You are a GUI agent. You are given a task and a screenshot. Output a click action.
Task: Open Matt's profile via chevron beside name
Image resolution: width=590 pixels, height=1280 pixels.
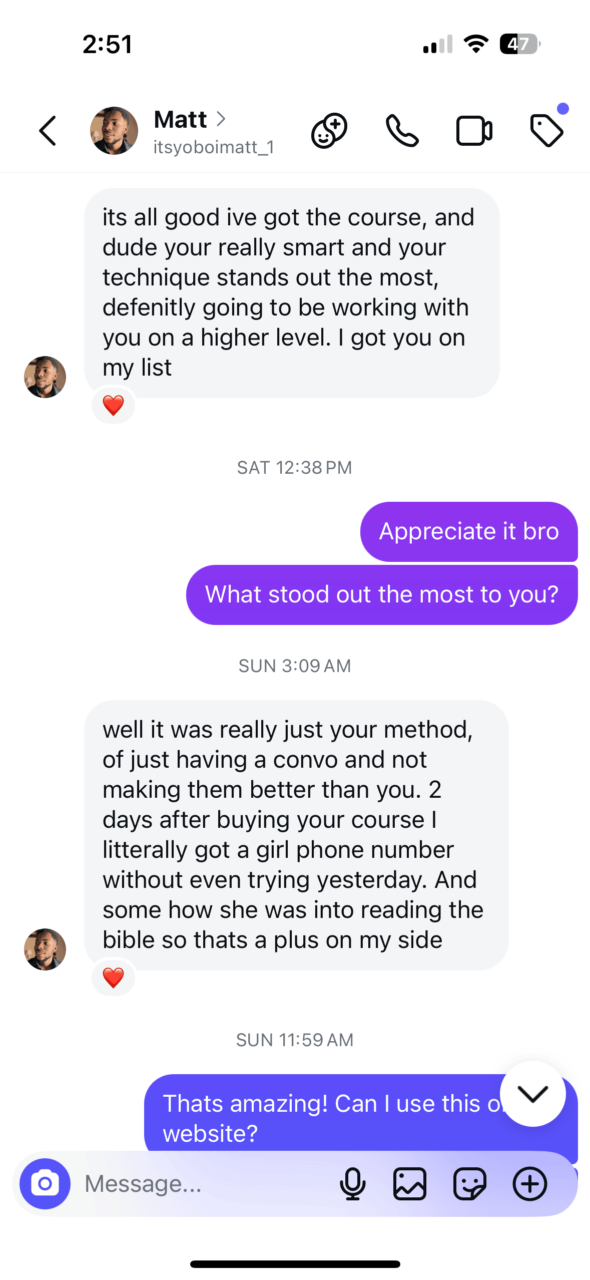[221, 119]
